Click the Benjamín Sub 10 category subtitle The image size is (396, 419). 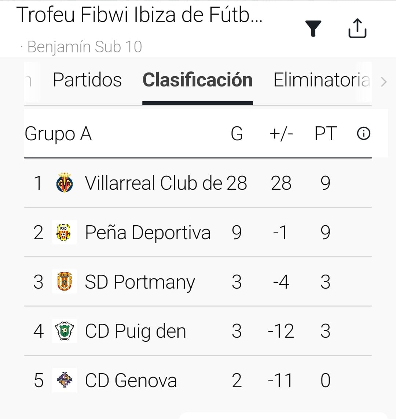pos(85,47)
